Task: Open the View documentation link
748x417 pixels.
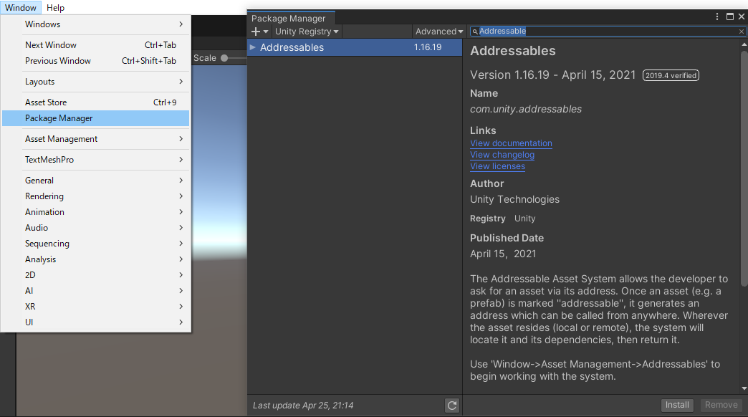Action: tap(511, 143)
